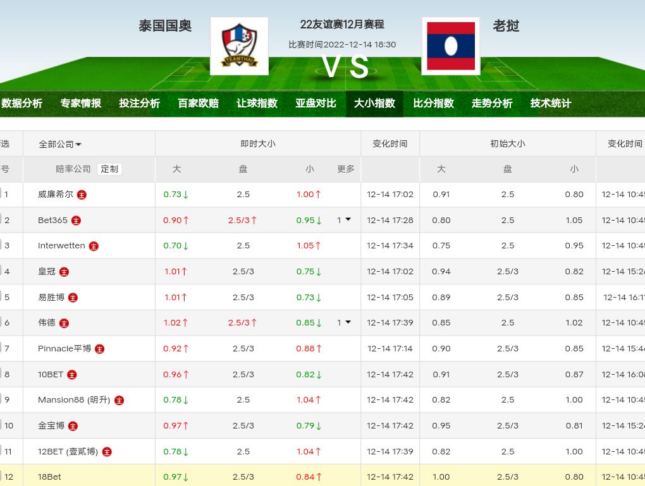Click the 泰国国奥 team logo
The width and height of the screenshot is (645, 486).
pos(239,46)
